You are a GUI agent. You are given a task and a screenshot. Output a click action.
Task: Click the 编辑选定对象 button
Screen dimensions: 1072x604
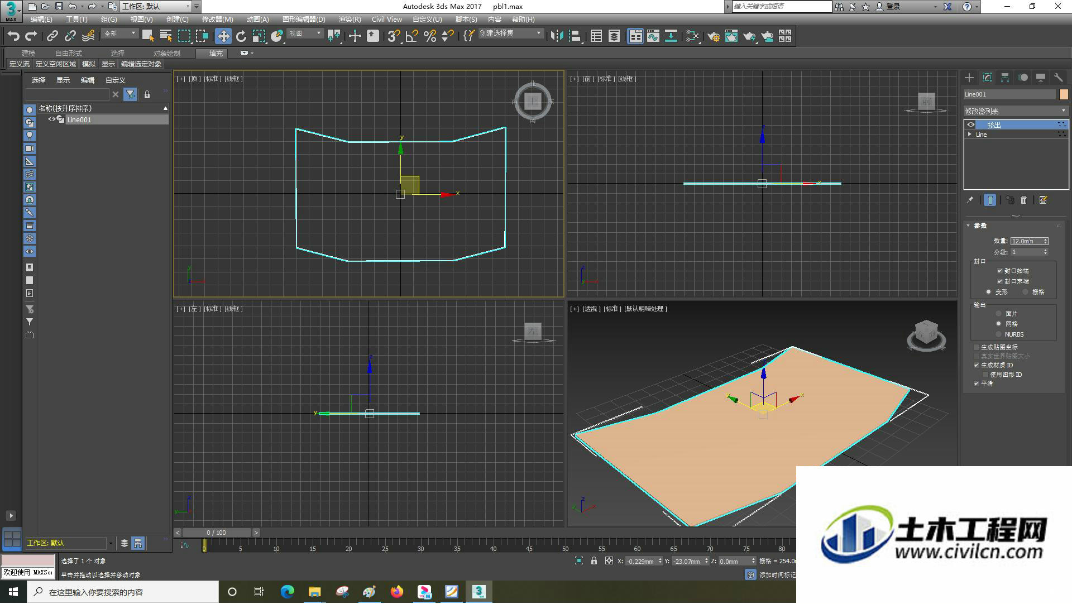[141, 64]
